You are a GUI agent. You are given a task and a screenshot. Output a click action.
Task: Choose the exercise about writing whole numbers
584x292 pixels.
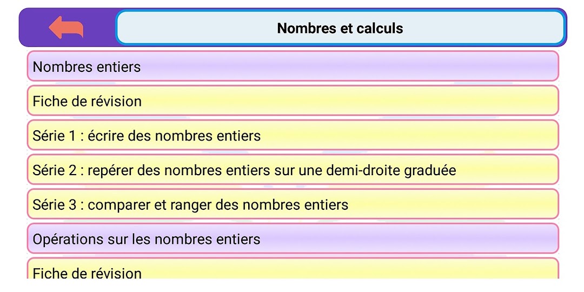pyautogui.click(x=293, y=135)
